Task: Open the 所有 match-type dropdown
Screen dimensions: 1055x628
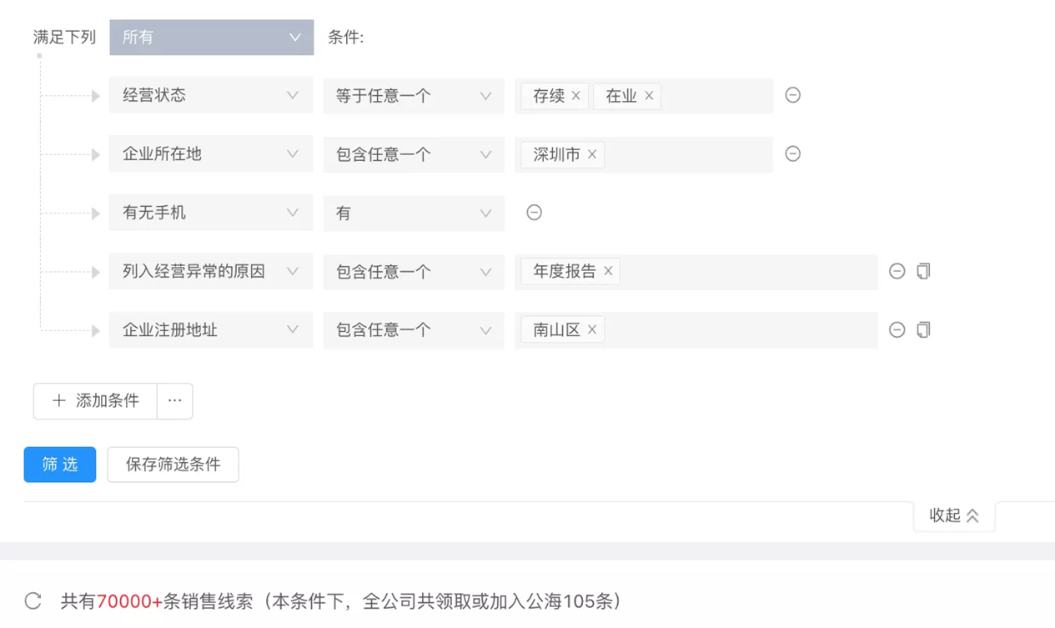Action: (211, 38)
